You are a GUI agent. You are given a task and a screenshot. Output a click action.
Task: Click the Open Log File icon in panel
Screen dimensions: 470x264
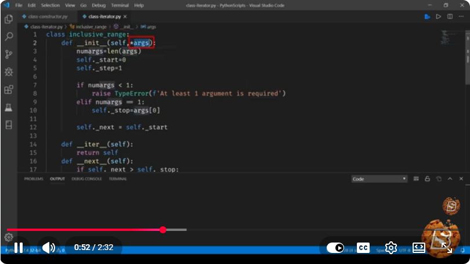[439, 179]
